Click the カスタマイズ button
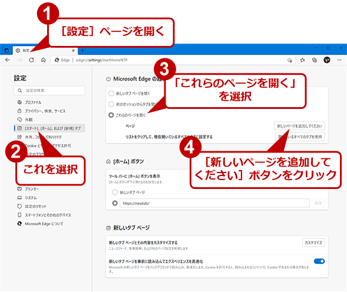This screenshot has width=347, height=292. 313,243
